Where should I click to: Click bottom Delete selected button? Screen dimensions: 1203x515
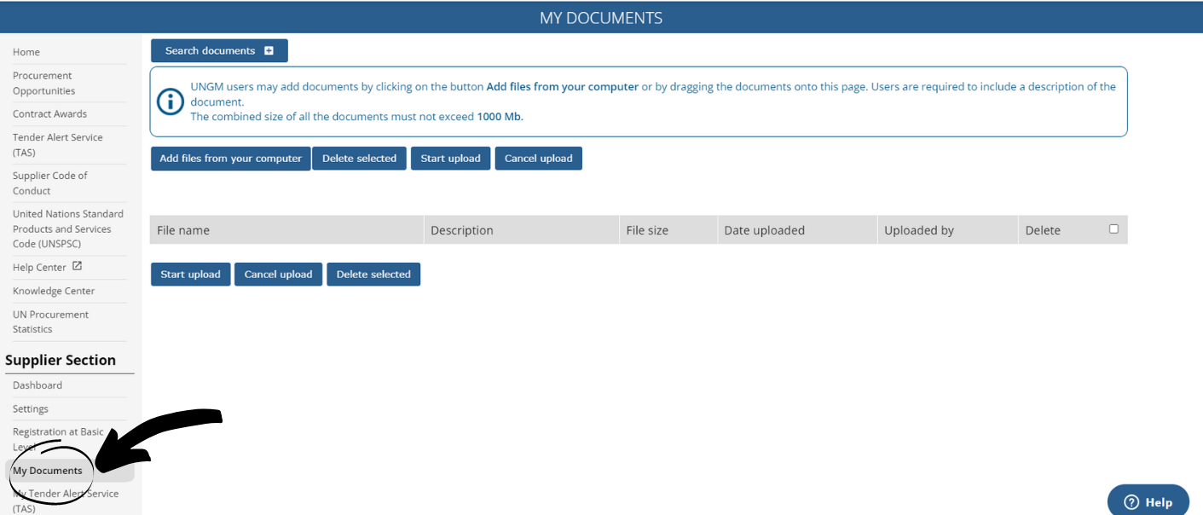(x=373, y=275)
